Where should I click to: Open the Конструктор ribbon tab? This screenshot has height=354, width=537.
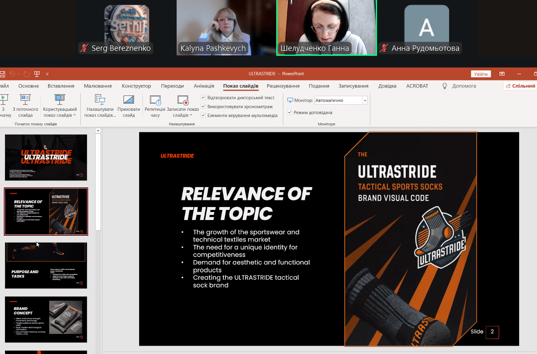[x=136, y=86]
